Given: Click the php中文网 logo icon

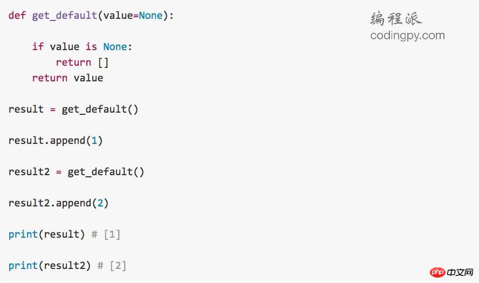Looking at the screenshot, I should [x=437, y=272].
